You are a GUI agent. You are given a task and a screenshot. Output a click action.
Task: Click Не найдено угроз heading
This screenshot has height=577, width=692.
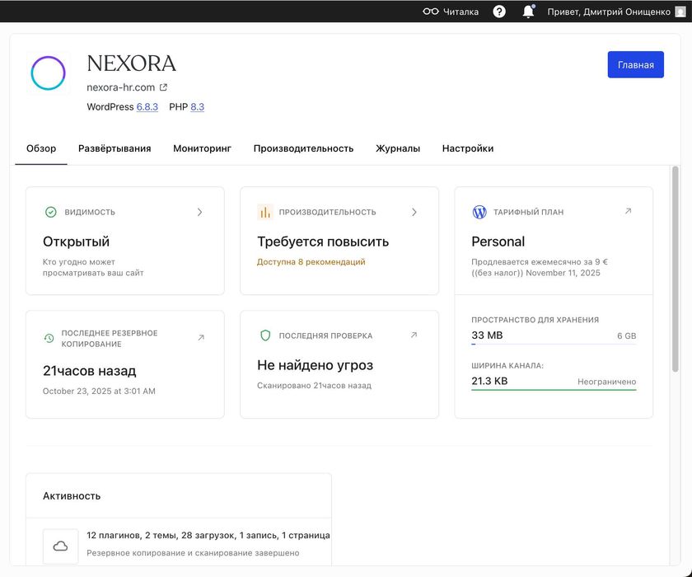[315, 365]
